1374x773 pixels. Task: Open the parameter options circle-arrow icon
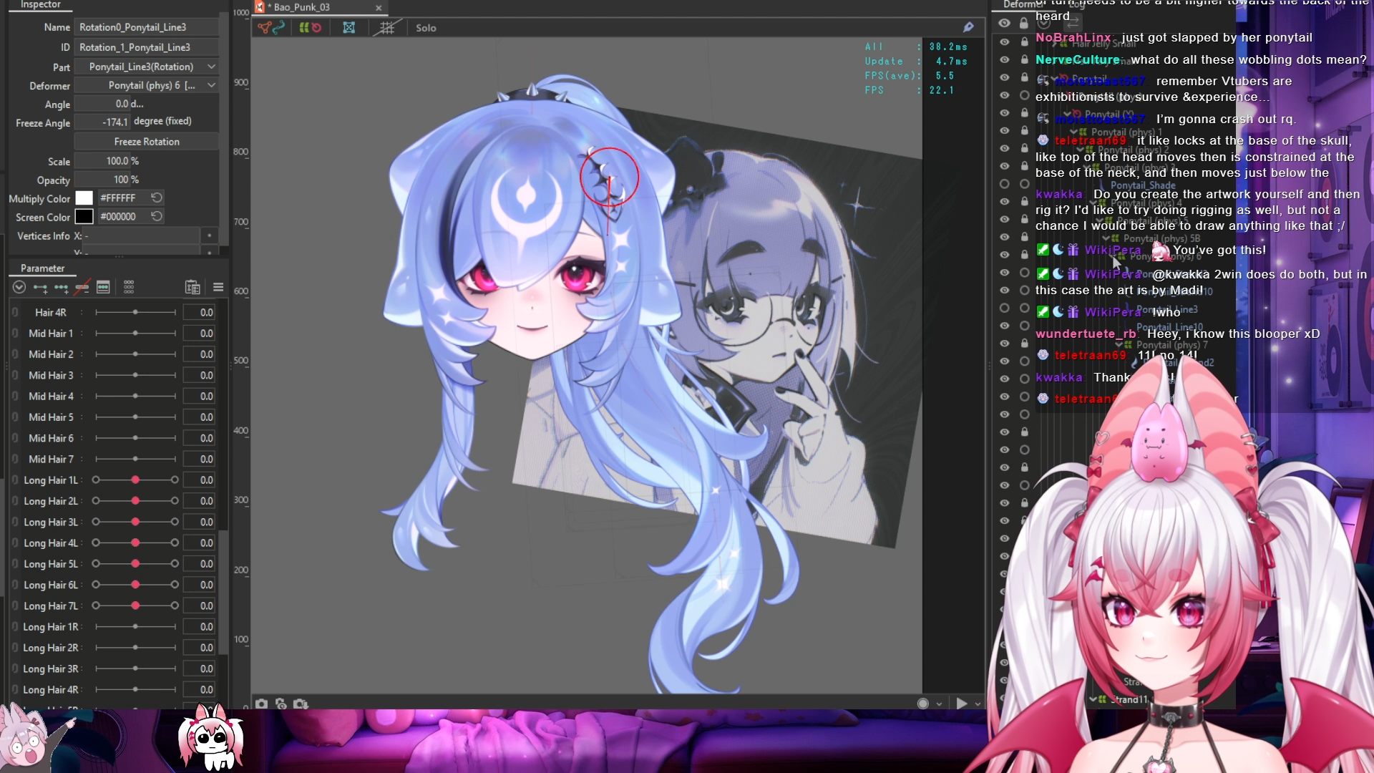click(19, 288)
